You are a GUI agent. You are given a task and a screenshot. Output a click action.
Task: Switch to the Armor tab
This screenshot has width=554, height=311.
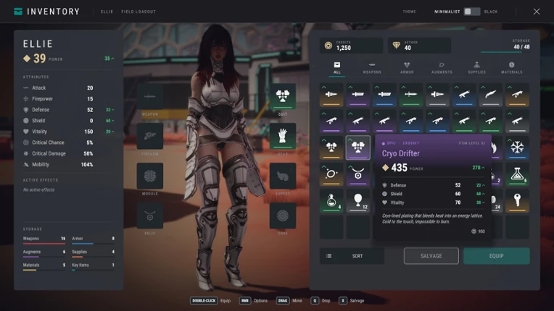tap(407, 68)
